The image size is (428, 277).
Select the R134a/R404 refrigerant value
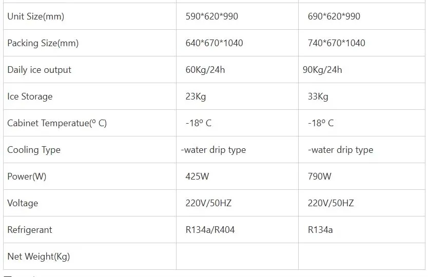pos(210,230)
